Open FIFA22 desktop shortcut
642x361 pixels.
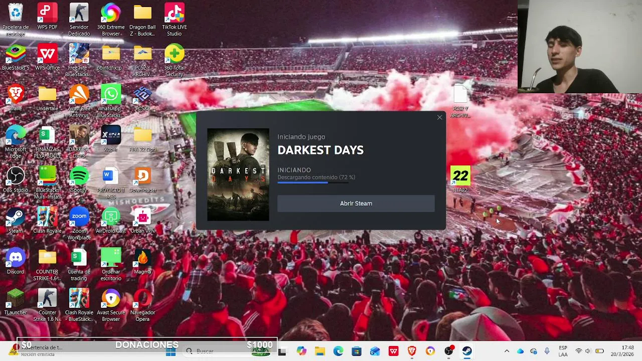(460, 179)
